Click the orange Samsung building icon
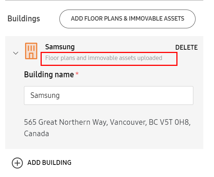 [x=31, y=51]
